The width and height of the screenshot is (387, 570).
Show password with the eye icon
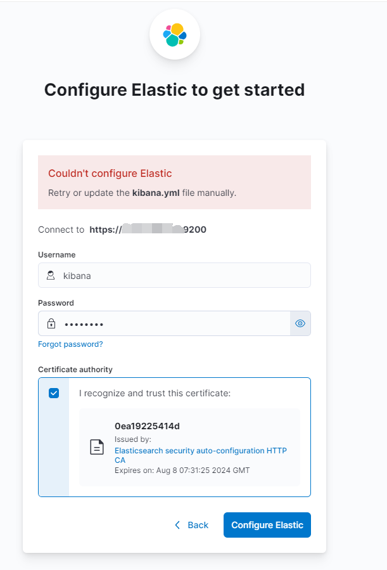(300, 323)
